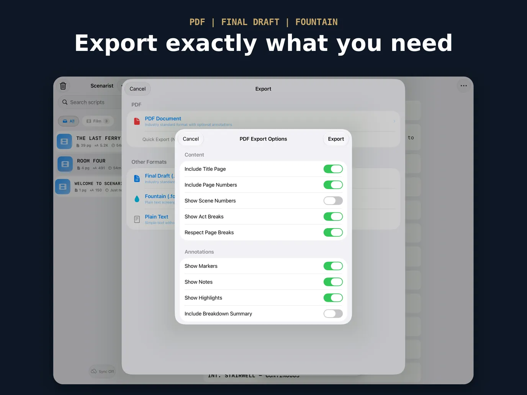Select the All filter tab
This screenshot has height=395, width=527.
69,121
